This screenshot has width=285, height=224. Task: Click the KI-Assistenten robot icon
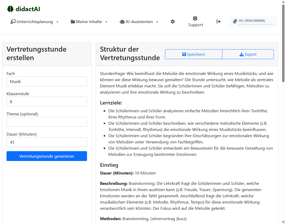click(122, 22)
